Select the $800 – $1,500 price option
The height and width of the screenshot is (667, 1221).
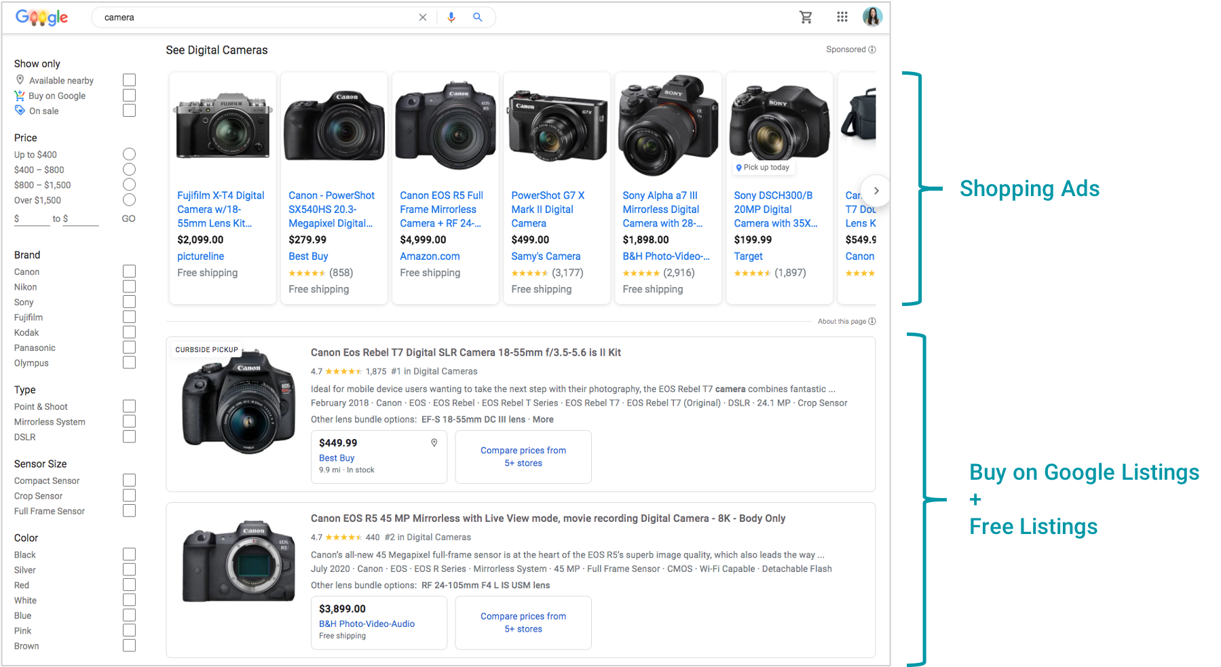(129, 185)
